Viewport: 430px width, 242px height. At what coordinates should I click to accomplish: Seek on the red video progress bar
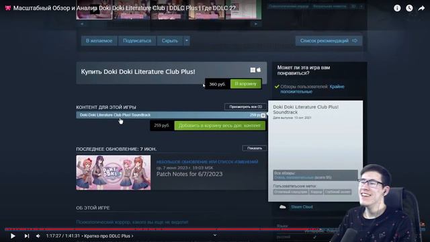(215, 229)
